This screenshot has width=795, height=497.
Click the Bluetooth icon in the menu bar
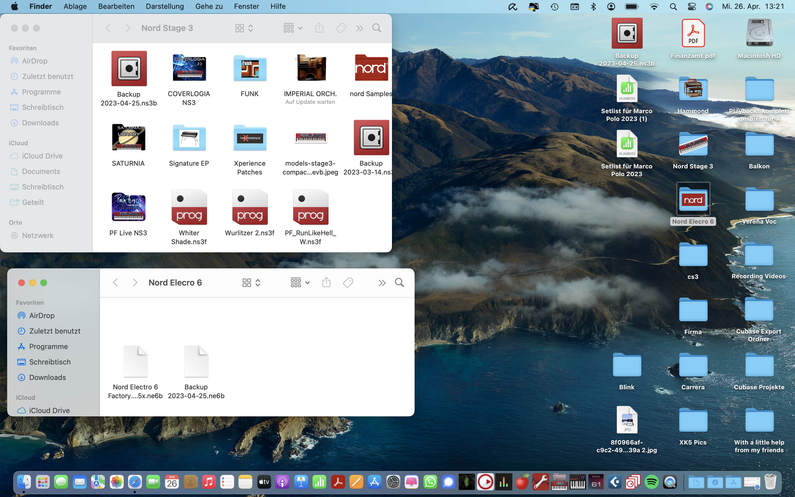(x=593, y=7)
